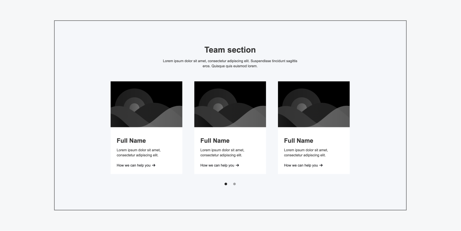The image size is (461, 231).
Task: Click the arrow icon in the right card
Action: click(x=321, y=165)
